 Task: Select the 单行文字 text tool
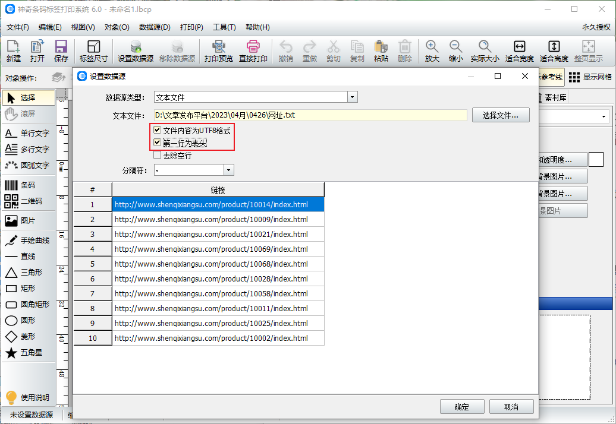coord(27,134)
